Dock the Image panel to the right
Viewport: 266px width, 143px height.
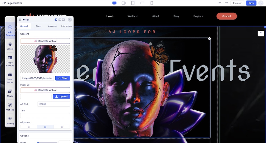coord(63,20)
